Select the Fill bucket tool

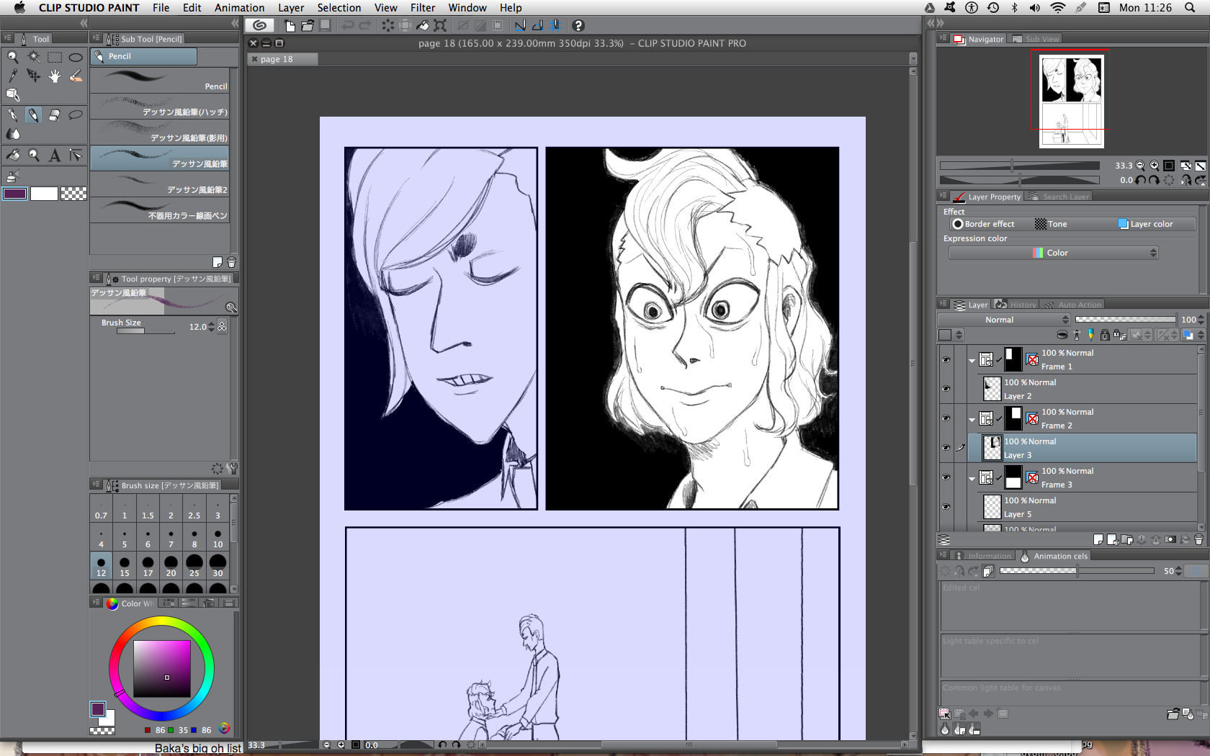[13, 156]
